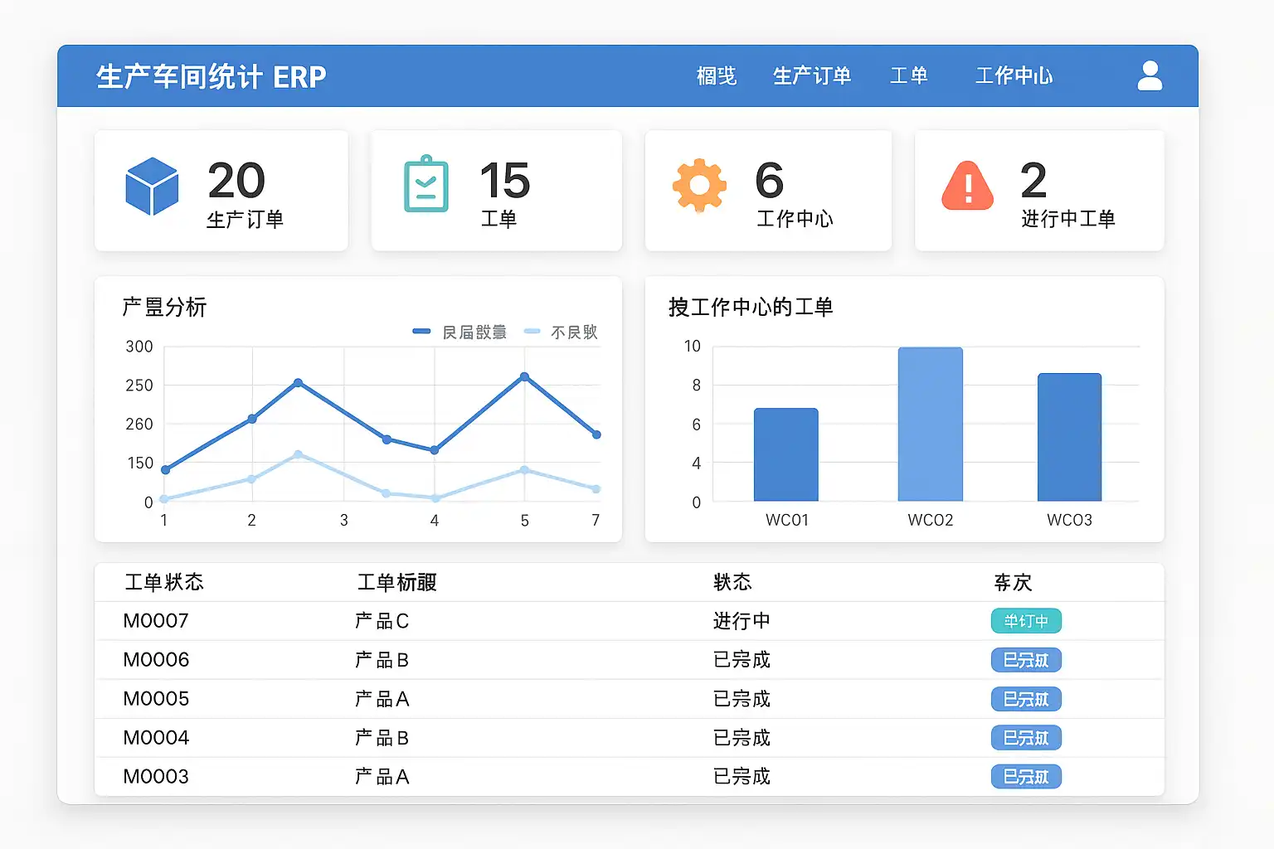
Task: Toggle the dark blue legend series in line chart
Action: [x=460, y=332]
